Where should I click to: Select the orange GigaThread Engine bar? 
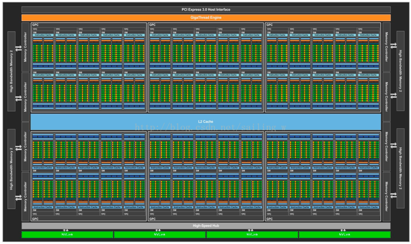(x=206, y=18)
